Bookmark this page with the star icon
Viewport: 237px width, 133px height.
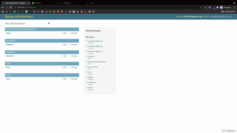tap(201, 7)
